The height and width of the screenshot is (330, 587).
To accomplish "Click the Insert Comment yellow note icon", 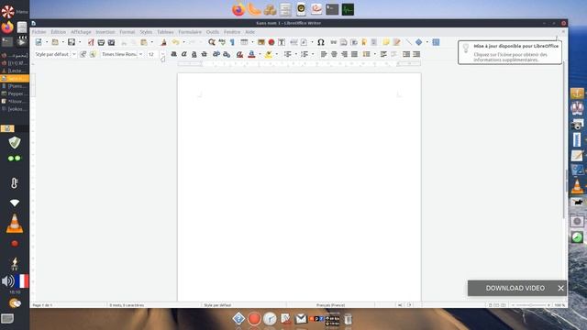I will coord(386,42).
